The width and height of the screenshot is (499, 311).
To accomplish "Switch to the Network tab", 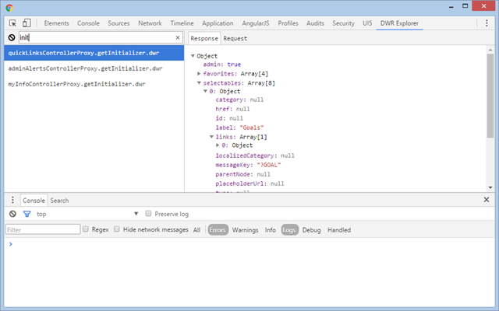I will tap(150, 23).
